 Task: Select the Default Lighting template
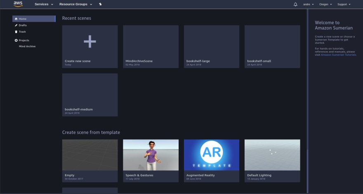click(x=272, y=161)
